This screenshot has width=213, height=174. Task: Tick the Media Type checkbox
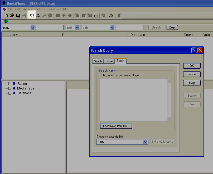point(10,88)
